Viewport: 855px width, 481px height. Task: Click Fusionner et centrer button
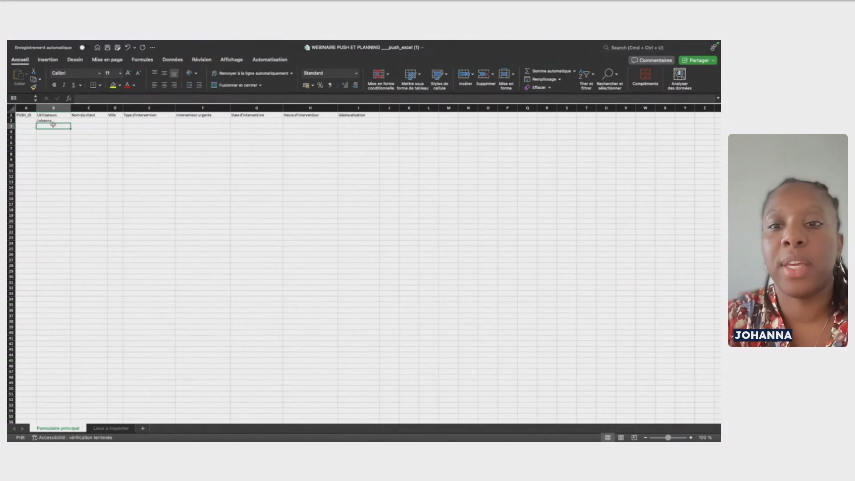click(236, 85)
